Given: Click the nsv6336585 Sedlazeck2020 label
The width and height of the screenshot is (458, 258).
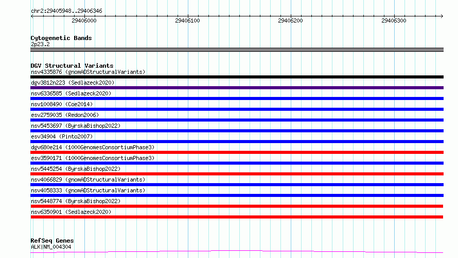Looking at the screenshot, I should tap(71, 93).
